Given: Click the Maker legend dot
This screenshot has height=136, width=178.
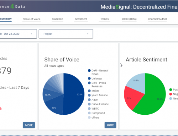Looking at the screenshot, I should coord(89,91).
